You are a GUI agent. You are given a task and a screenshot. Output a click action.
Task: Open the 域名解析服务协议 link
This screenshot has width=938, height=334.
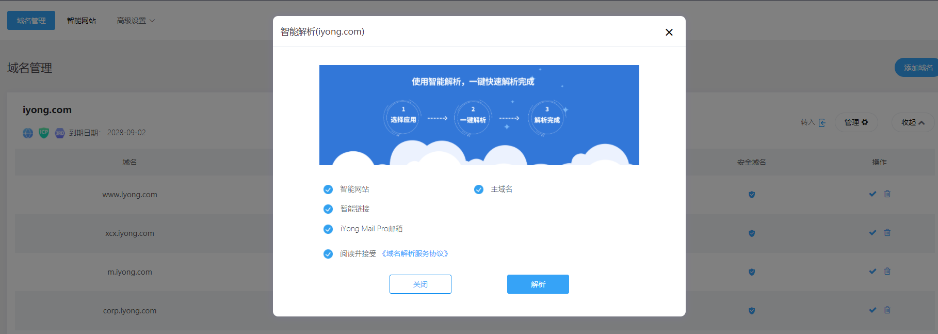point(415,253)
